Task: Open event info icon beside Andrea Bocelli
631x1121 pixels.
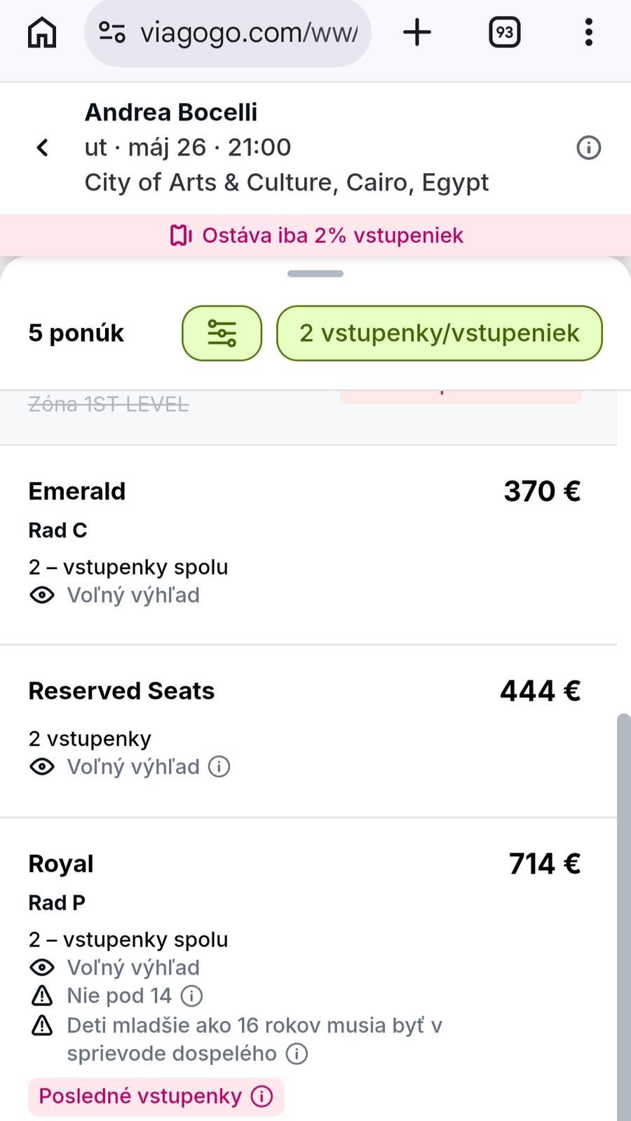Action: pos(588,148)
